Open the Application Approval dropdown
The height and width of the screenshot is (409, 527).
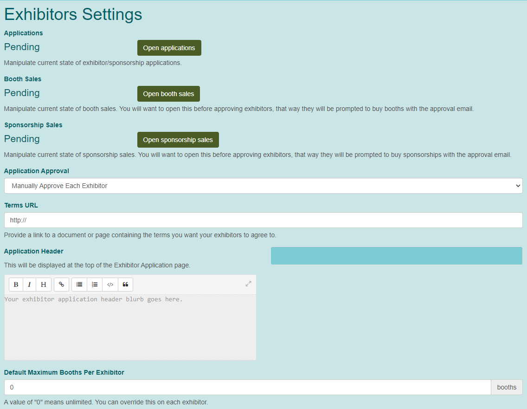coord(263,186)
